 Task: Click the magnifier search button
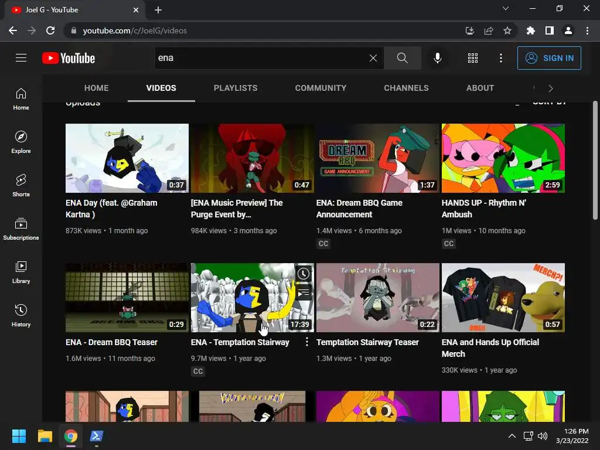[402, 58]
